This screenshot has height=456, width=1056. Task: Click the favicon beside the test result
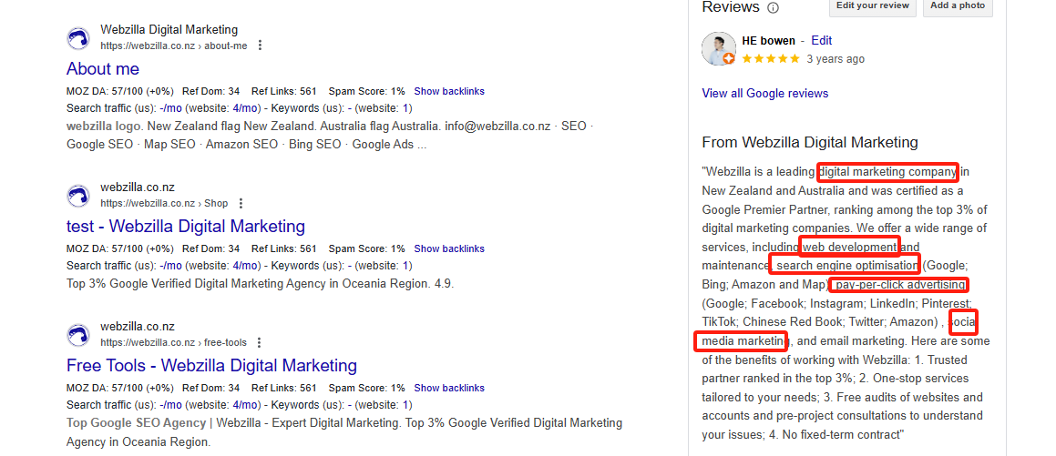pyautogui.click(x=78, y=195)
